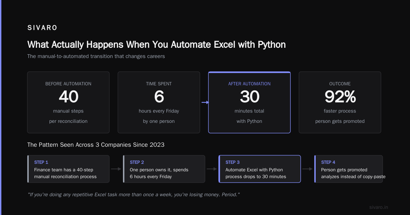Click the 'OUTCOME' label
The height and width of the screenshot is (215, 410).
point(340,84)
